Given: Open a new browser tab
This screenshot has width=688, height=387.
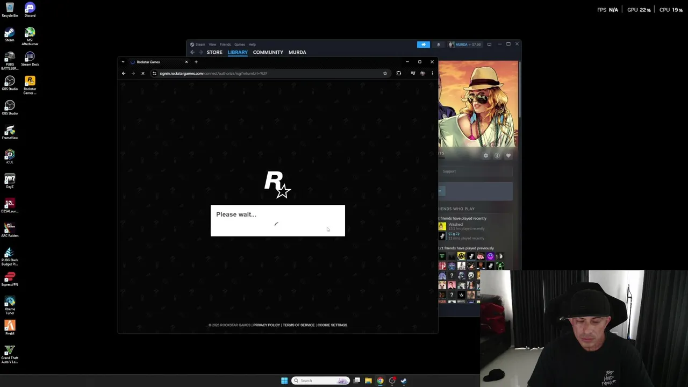Looking at the screenshot, I should (196, 62).
